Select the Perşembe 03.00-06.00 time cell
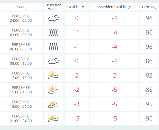 click(21, 32)
